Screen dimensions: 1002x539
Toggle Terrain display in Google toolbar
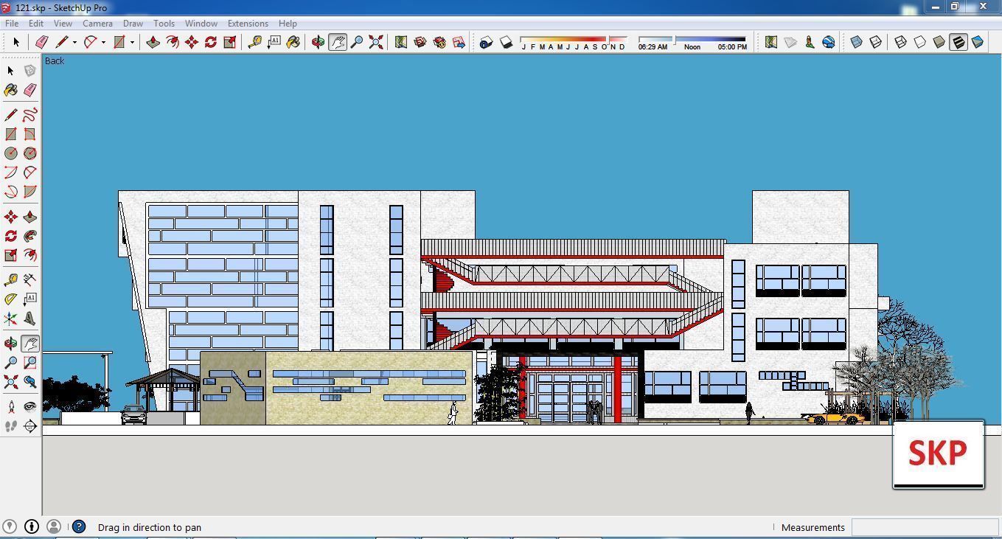790,42
